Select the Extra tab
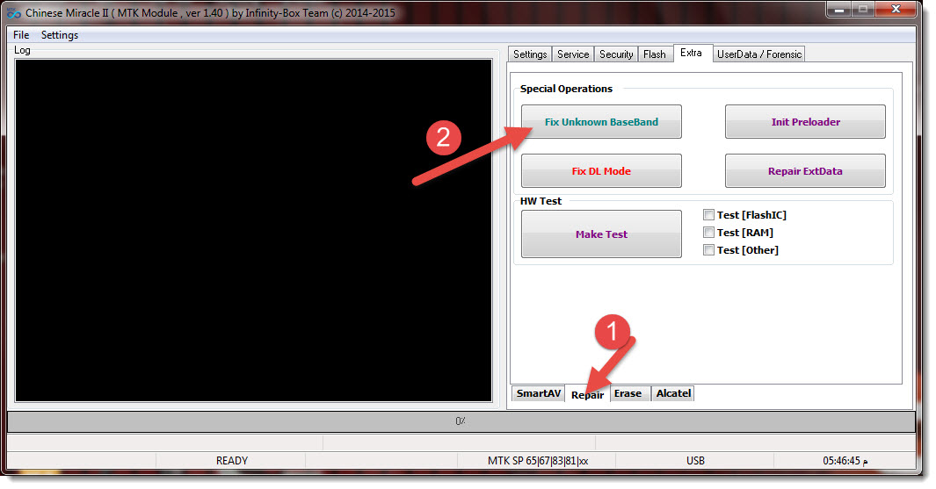This screenshot has width=936, height=489. pos(692,53)
